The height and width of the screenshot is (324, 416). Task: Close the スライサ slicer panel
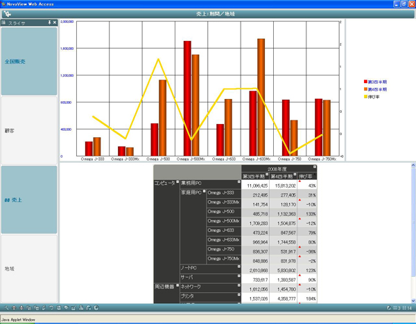pos(55,23)
